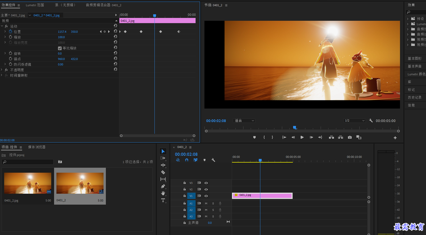426x235 pixels.
Task: Add or remove Position keyframe
Action: [105, 32]
